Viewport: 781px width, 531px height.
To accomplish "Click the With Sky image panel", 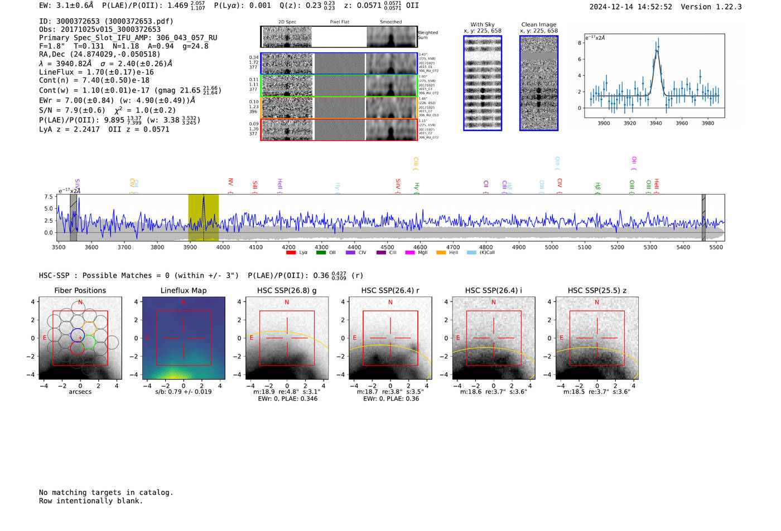I will coord(483,83).
